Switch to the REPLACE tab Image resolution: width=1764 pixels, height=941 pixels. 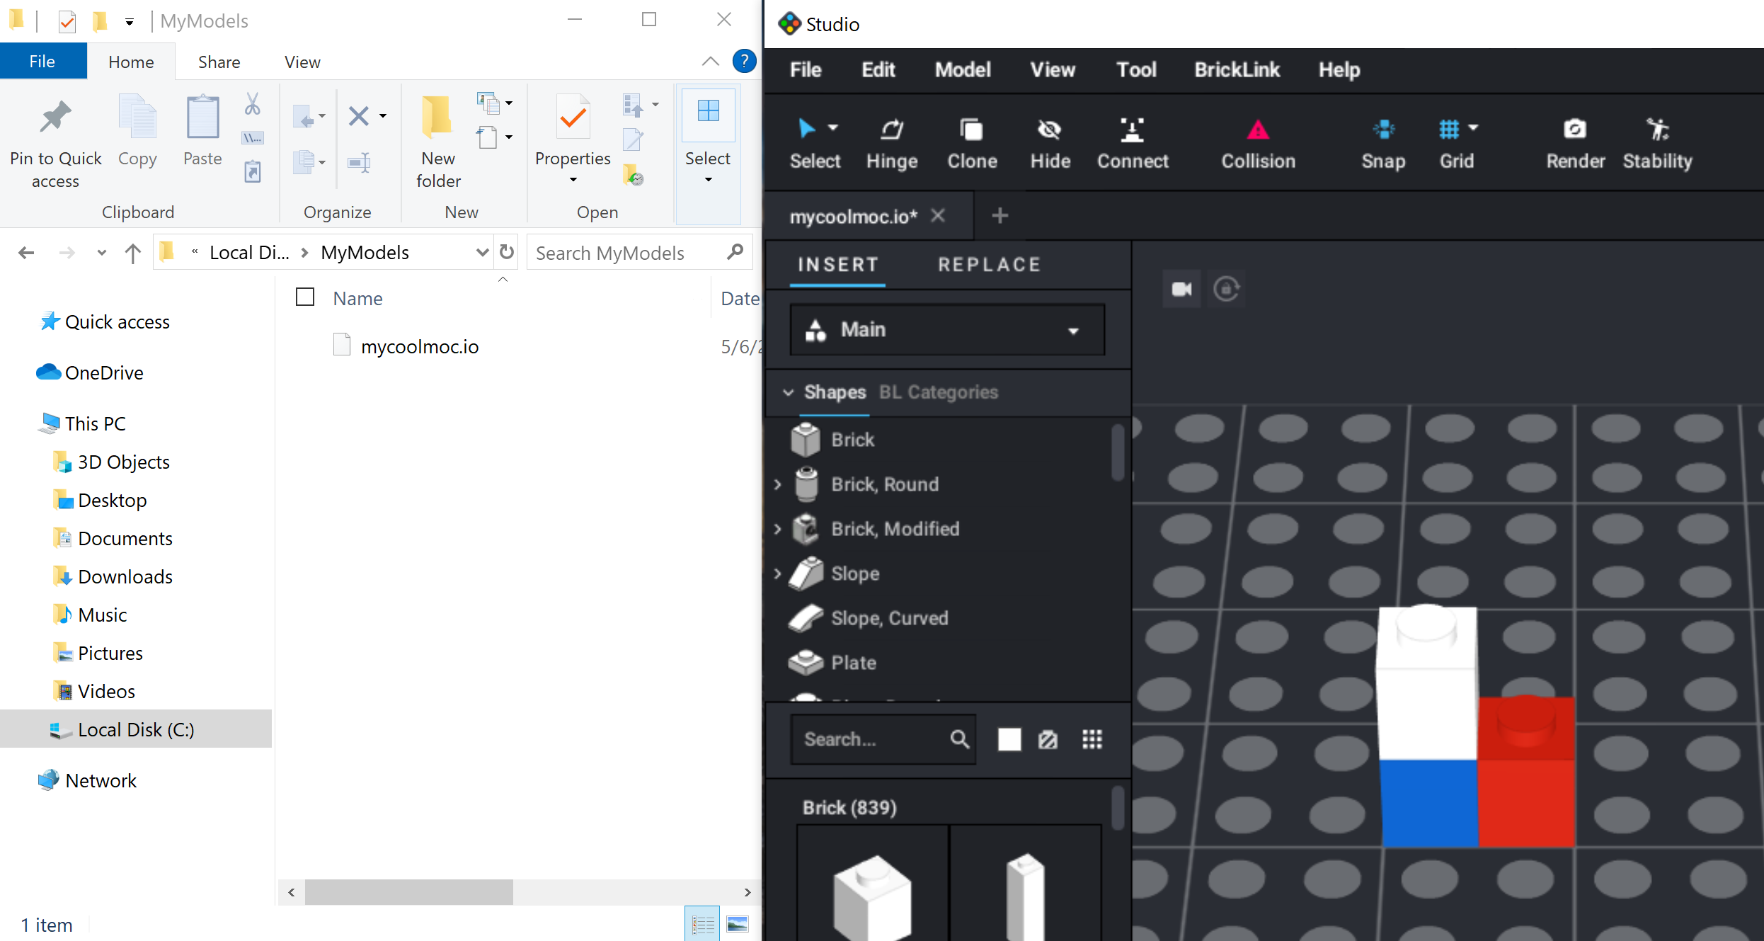pos(989,265)
